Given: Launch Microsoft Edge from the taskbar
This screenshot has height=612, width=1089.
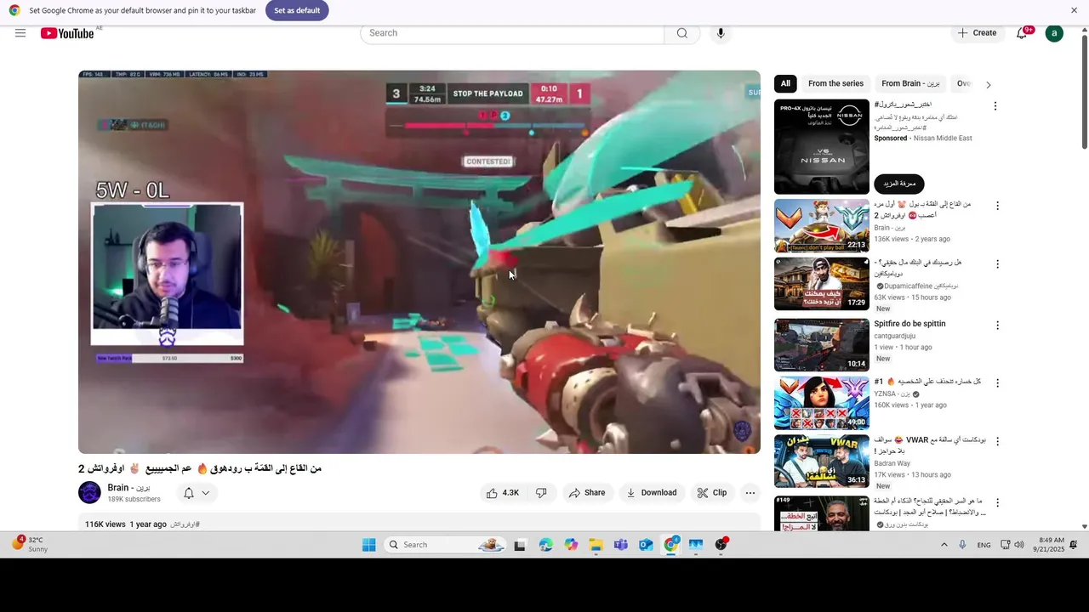Looking at the screenshot, I should pos(545,545).
